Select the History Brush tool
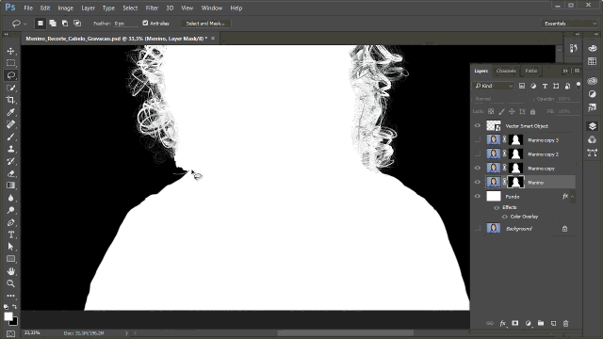Image resolution: width=603 pixels, height=339 pixels. (x=10, y=161)
